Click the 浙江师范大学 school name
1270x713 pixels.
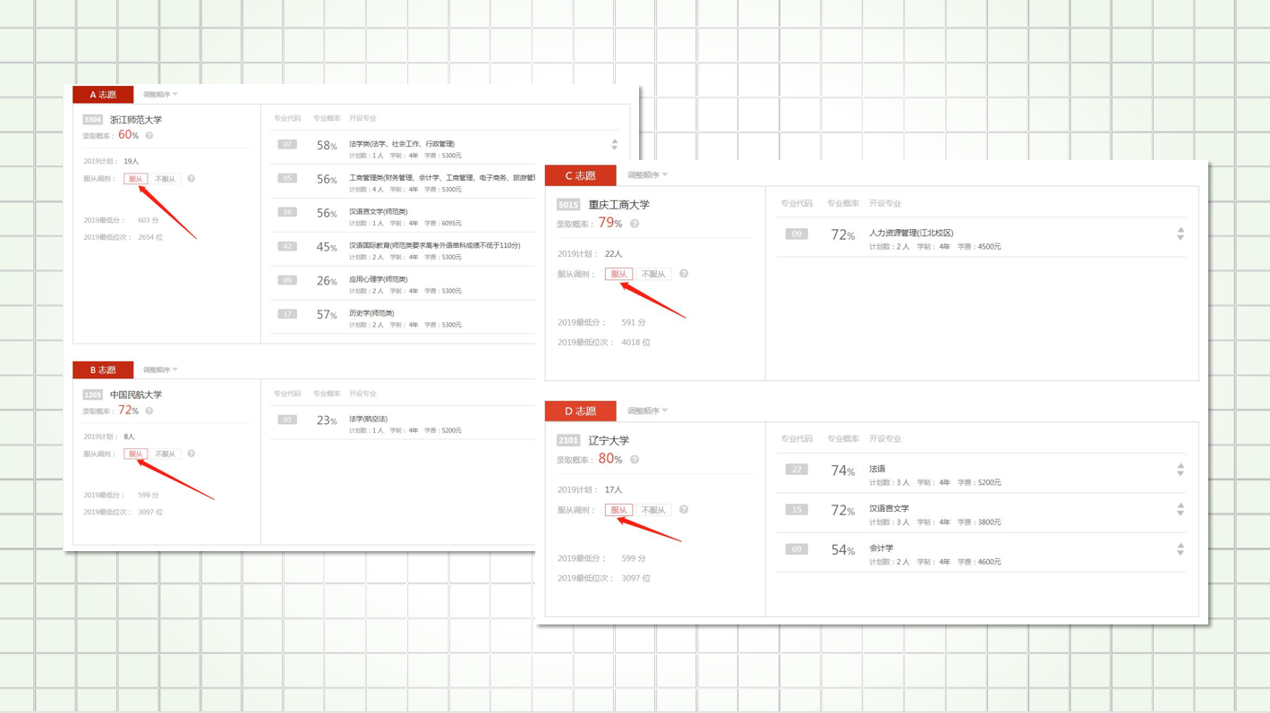pyautogui.click(x=136, y=120)
